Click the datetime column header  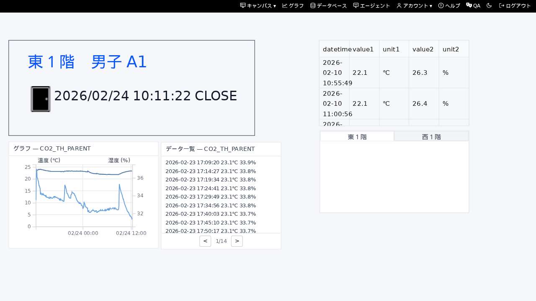[335, 49]
